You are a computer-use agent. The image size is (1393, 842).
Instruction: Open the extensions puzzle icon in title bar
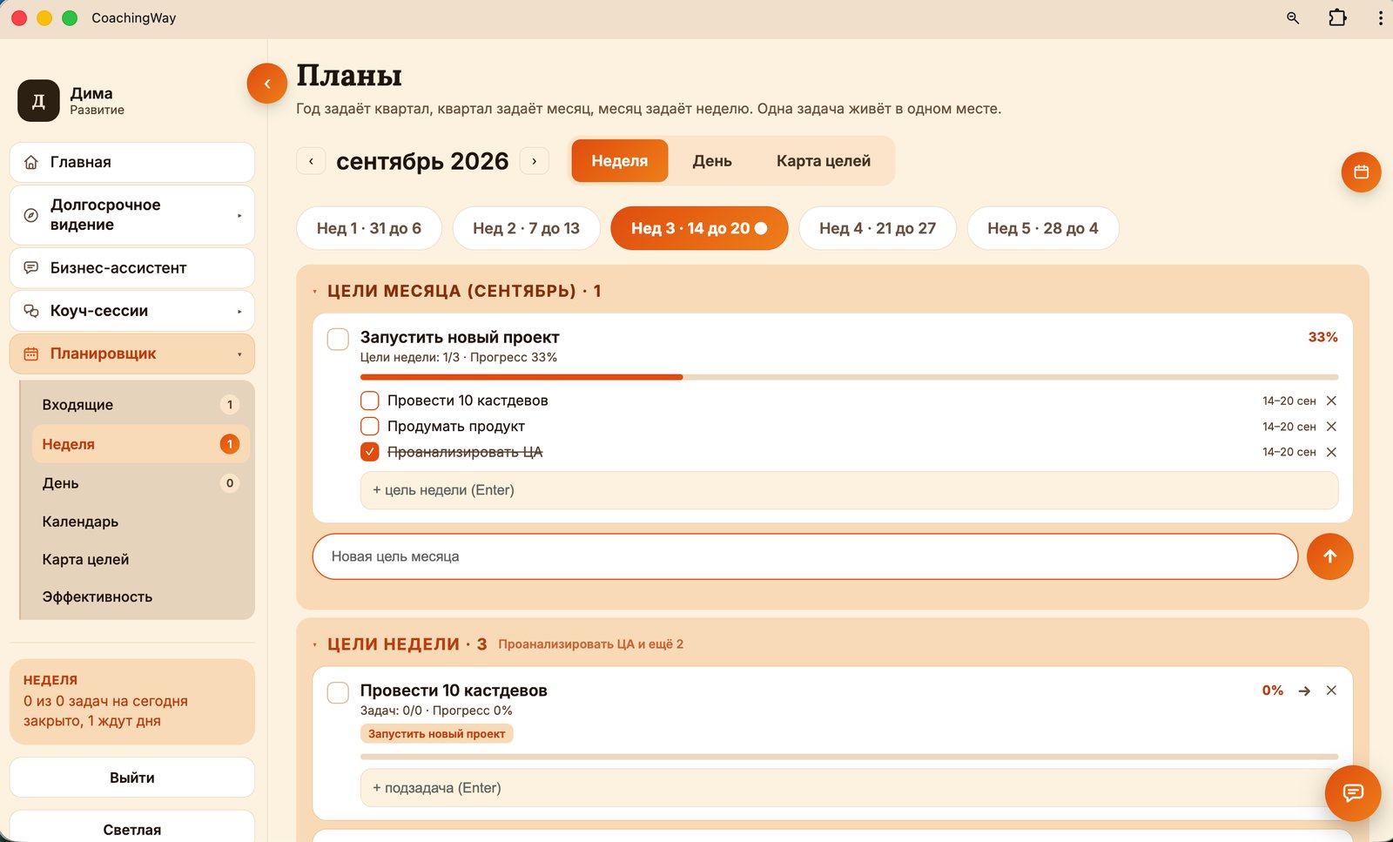click(x=1337, y=17)
